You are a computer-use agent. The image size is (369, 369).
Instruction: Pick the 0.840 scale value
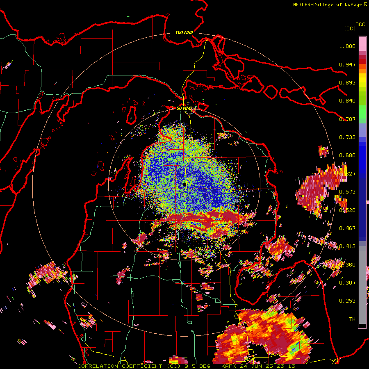pos(347,101)
